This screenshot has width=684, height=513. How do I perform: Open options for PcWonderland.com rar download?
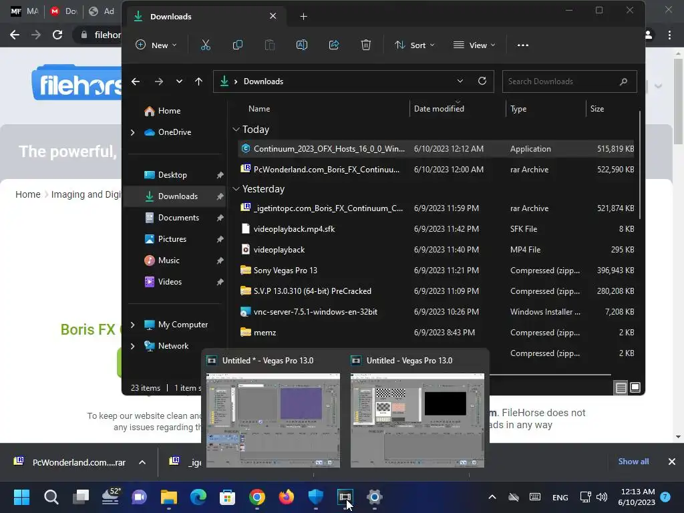(142, 462)
